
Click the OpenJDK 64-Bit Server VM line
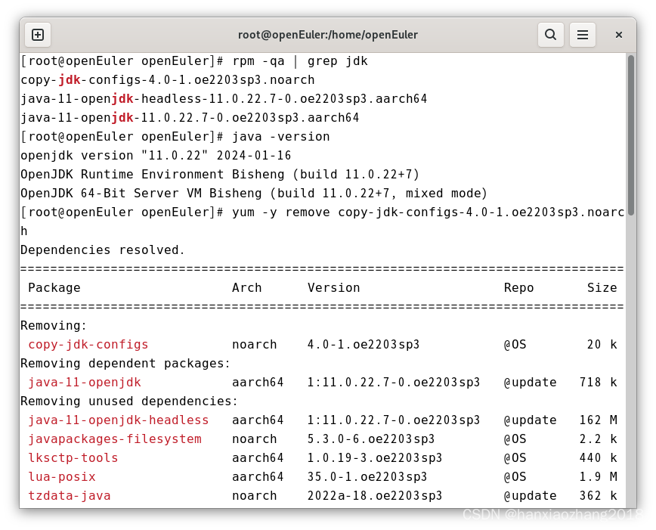(254, 194)
